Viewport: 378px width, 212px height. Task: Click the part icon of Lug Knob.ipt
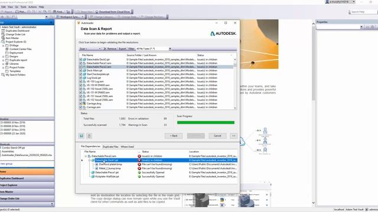point(84,78)
